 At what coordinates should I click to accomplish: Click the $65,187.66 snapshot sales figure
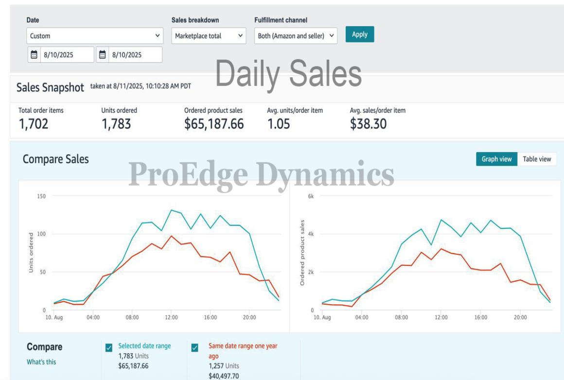point(214,124)
